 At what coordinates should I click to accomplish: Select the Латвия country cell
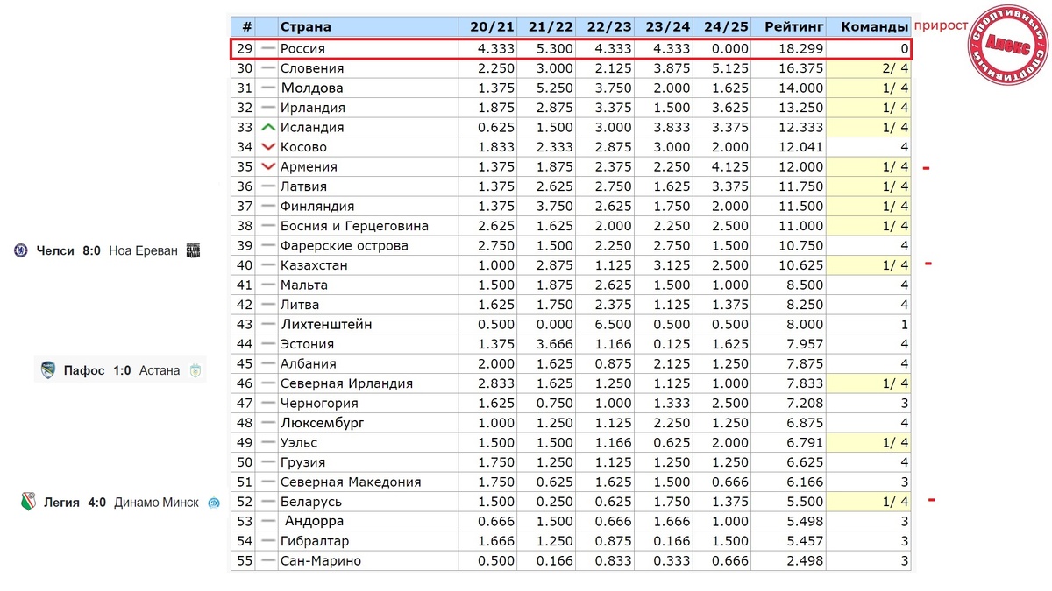pyautogui.click(x=368, y=186)
